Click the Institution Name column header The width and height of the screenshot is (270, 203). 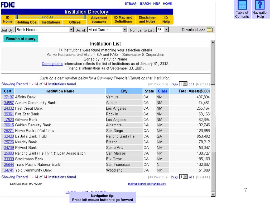(x=60, y=91)
